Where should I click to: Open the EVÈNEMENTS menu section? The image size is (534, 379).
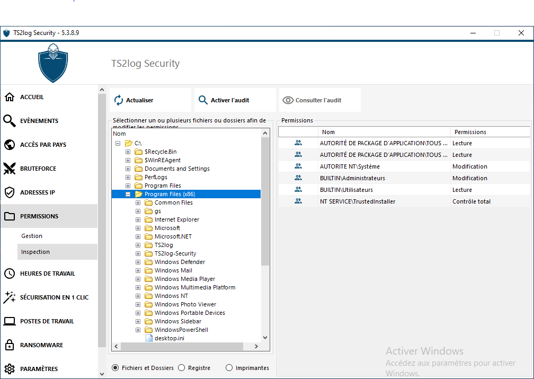[49, 121]
